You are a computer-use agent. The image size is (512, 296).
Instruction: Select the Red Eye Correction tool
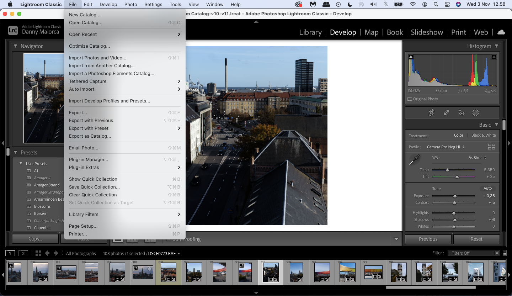pos(461,113)
